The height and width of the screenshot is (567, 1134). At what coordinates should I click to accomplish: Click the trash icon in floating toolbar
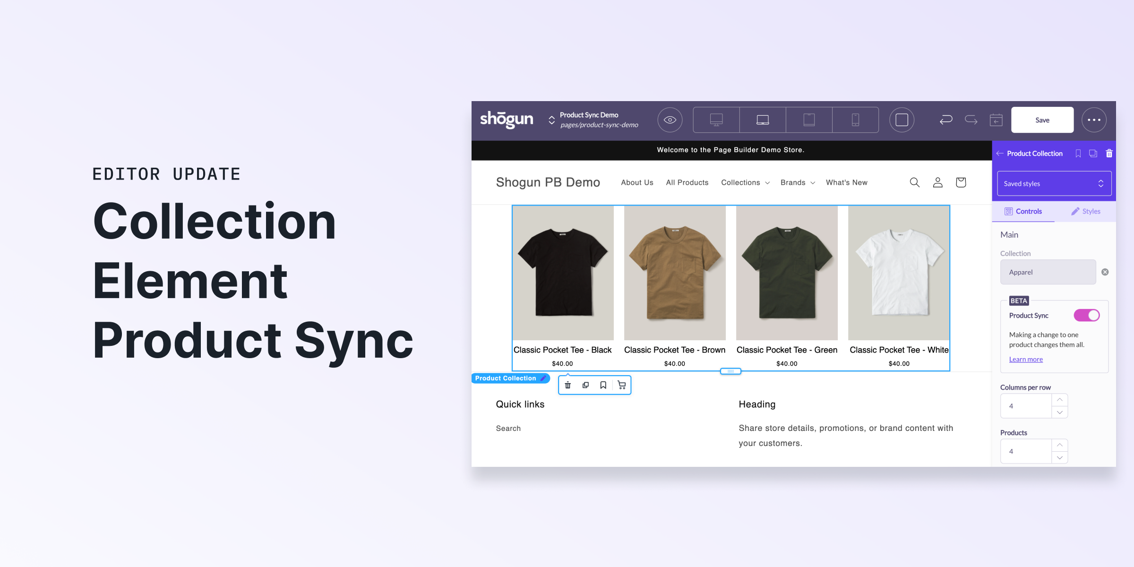(x=568, y=385)
